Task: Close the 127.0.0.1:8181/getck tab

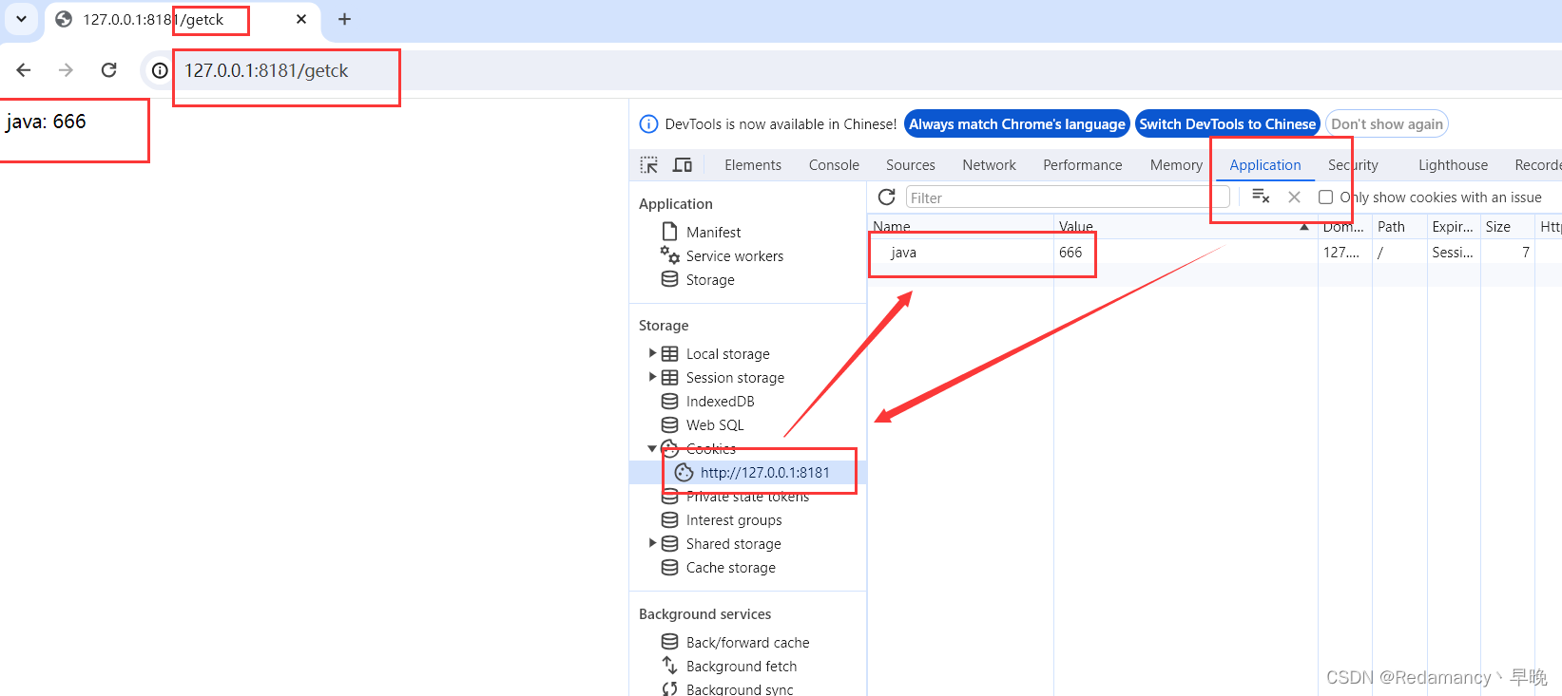Action: tap(301, 19)
